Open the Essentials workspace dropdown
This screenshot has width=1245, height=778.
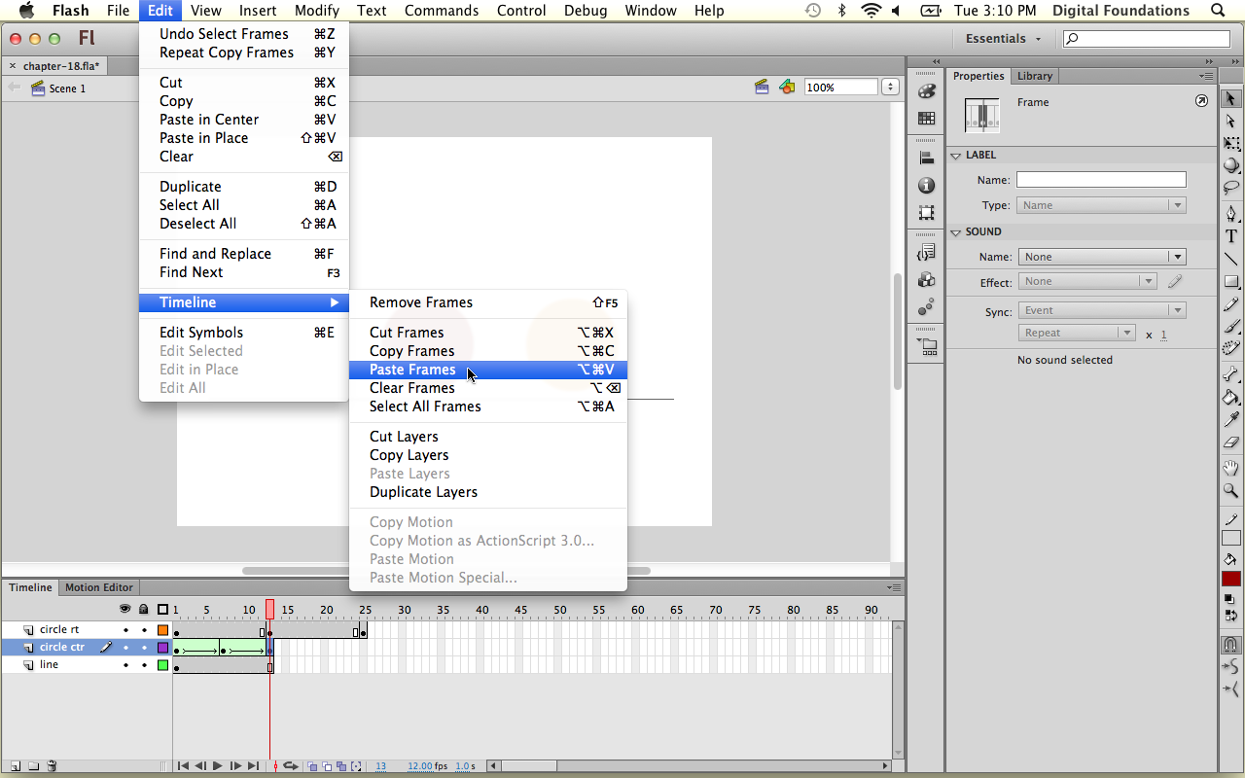tap(1003, 39)
